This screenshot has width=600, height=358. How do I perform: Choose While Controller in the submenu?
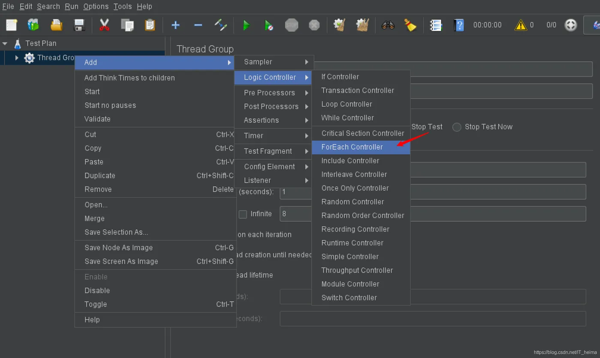click(361, 118)
